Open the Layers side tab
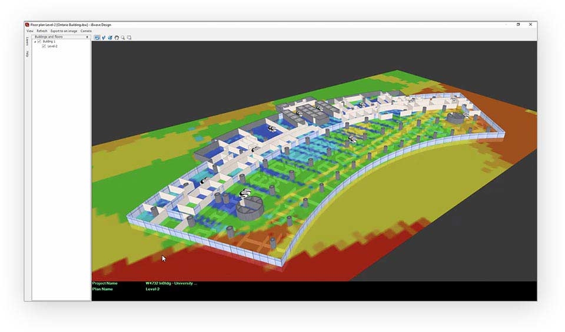Image resolution: width=565 pixels, height=332 pixels. click(x=27, y=41)
